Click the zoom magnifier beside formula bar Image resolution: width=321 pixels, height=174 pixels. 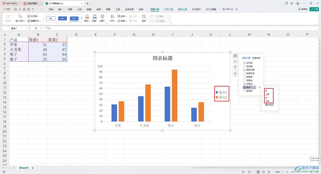36,29
